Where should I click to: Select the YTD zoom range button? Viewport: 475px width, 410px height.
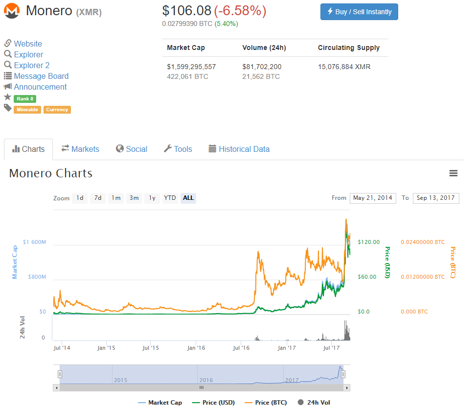[169, 198]
